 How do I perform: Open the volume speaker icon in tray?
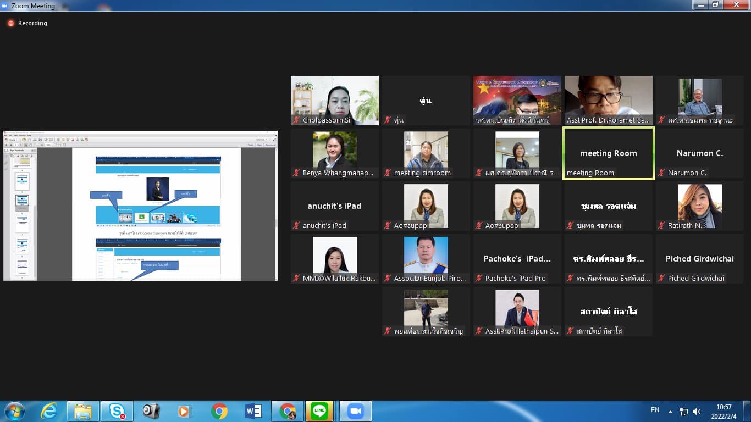point(697,411)
